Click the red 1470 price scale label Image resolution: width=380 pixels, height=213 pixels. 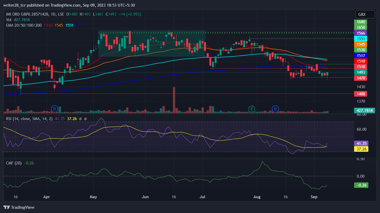361,78
